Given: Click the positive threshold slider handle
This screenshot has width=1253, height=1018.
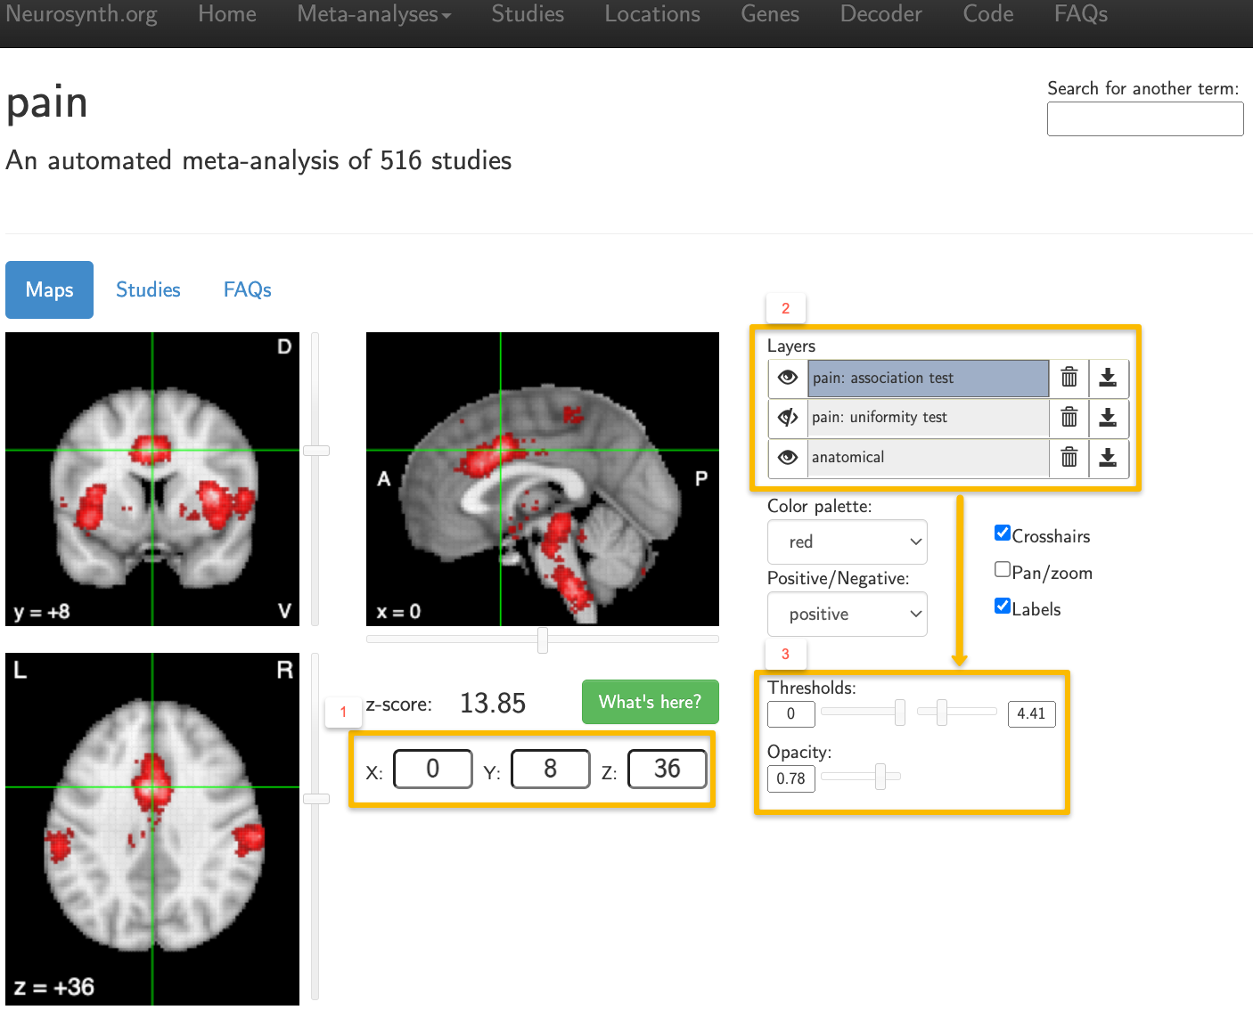Looking at the screenshot, I should pos(941,712).
